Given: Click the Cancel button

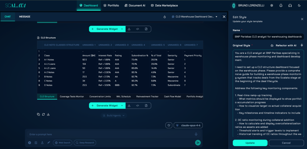Looking at the screenshot, I should (x=286, y=143).
